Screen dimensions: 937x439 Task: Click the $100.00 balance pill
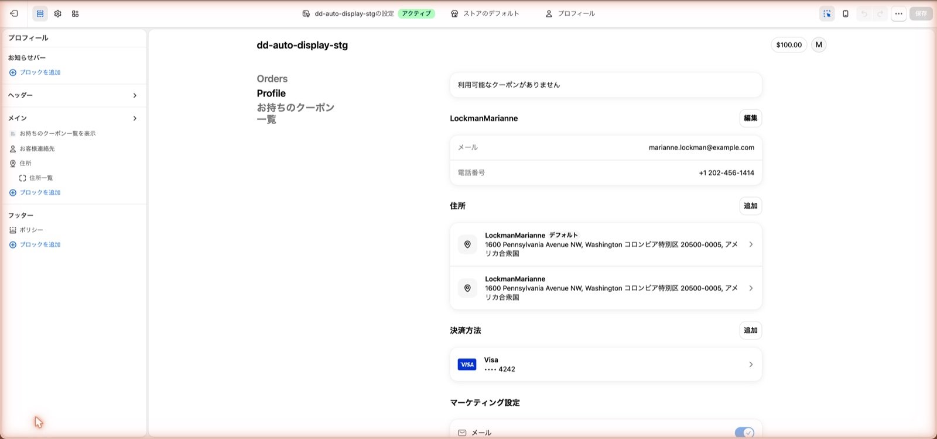[x=789, y=45]
